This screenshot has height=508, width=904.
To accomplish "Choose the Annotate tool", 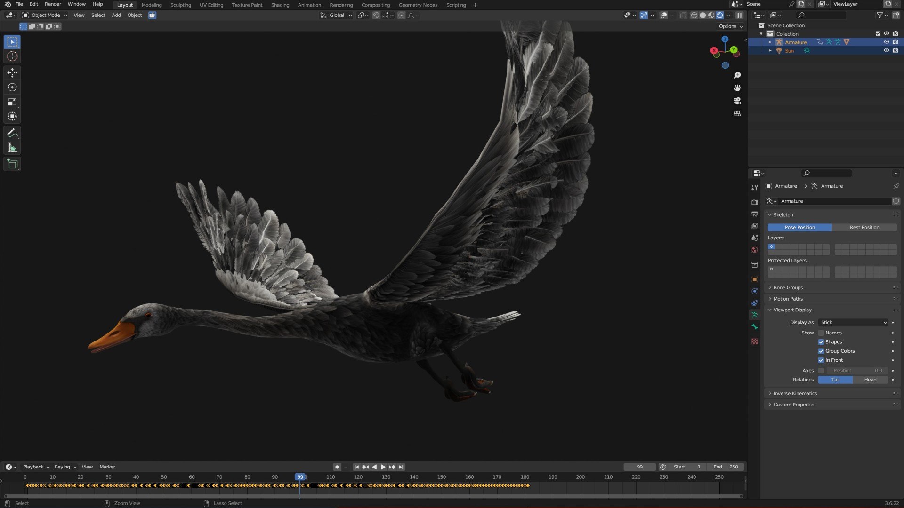I will [12, 133].
